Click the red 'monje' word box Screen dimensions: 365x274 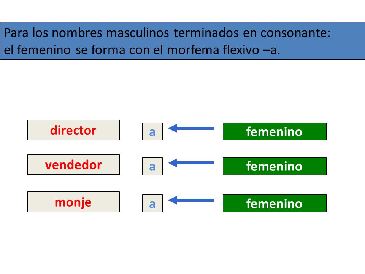(73, 202)
